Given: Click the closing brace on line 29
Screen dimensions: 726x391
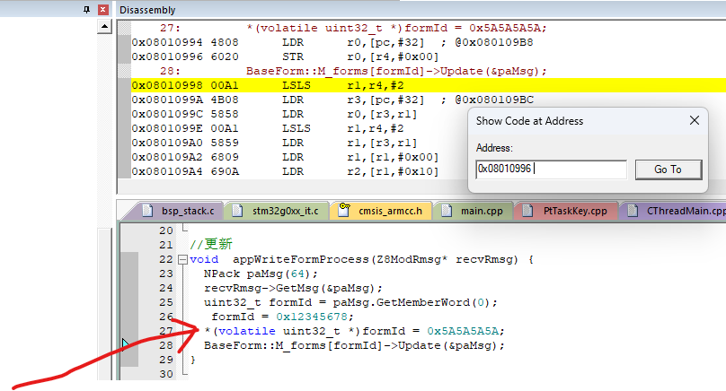Looking at the screenshot, I should [x=193, y=360].
